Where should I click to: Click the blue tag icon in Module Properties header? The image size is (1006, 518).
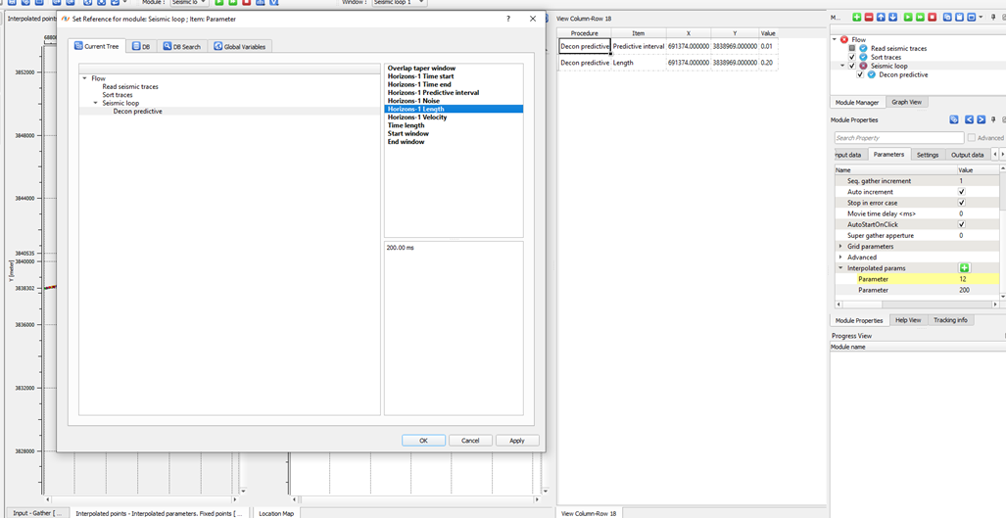953,119
